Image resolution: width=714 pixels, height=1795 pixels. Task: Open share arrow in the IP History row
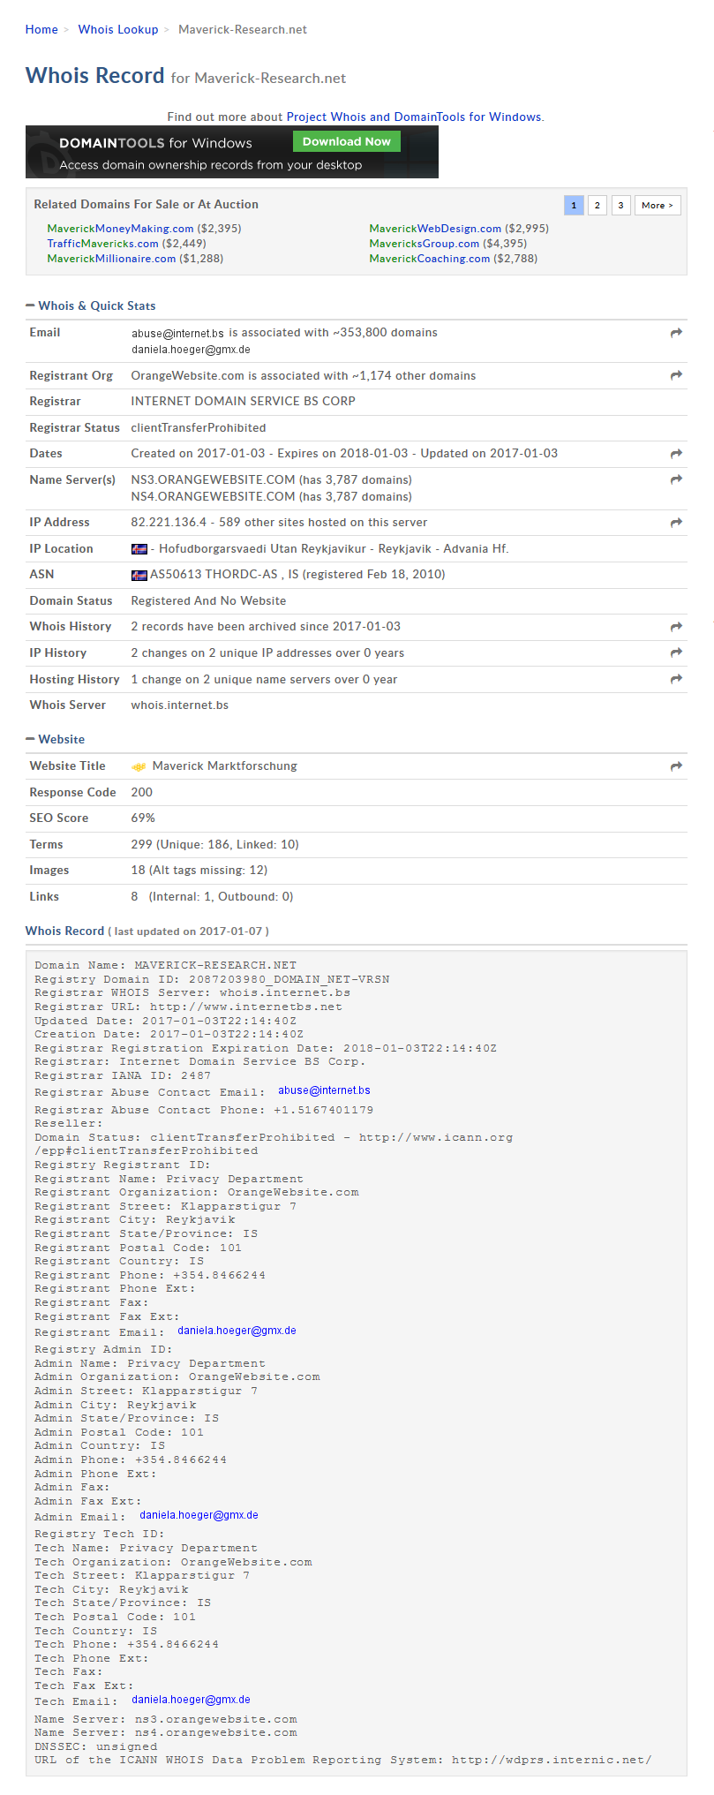pyautogui.click(x=676, y=652)
